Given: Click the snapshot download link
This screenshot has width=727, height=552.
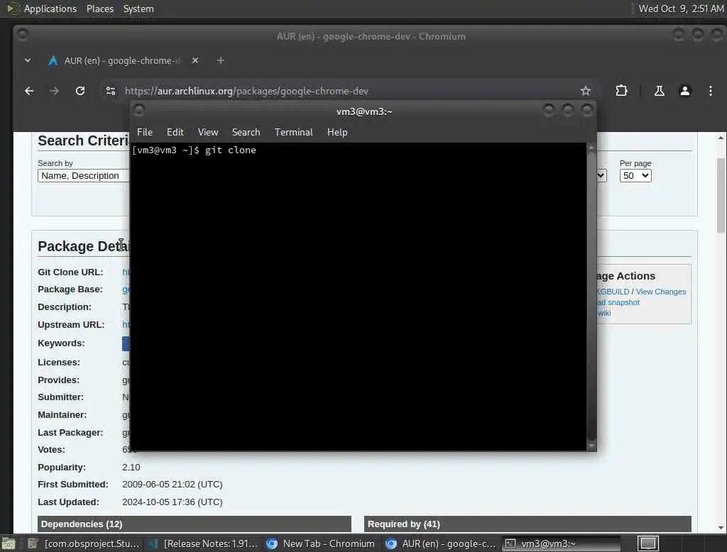Looking at the screenshot, I should pyautogui.click(x=618, y=302).
